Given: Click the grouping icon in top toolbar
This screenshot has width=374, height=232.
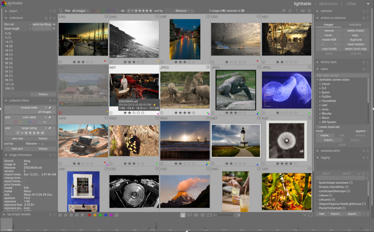Looking at the screenshot, I should (283, 11).
